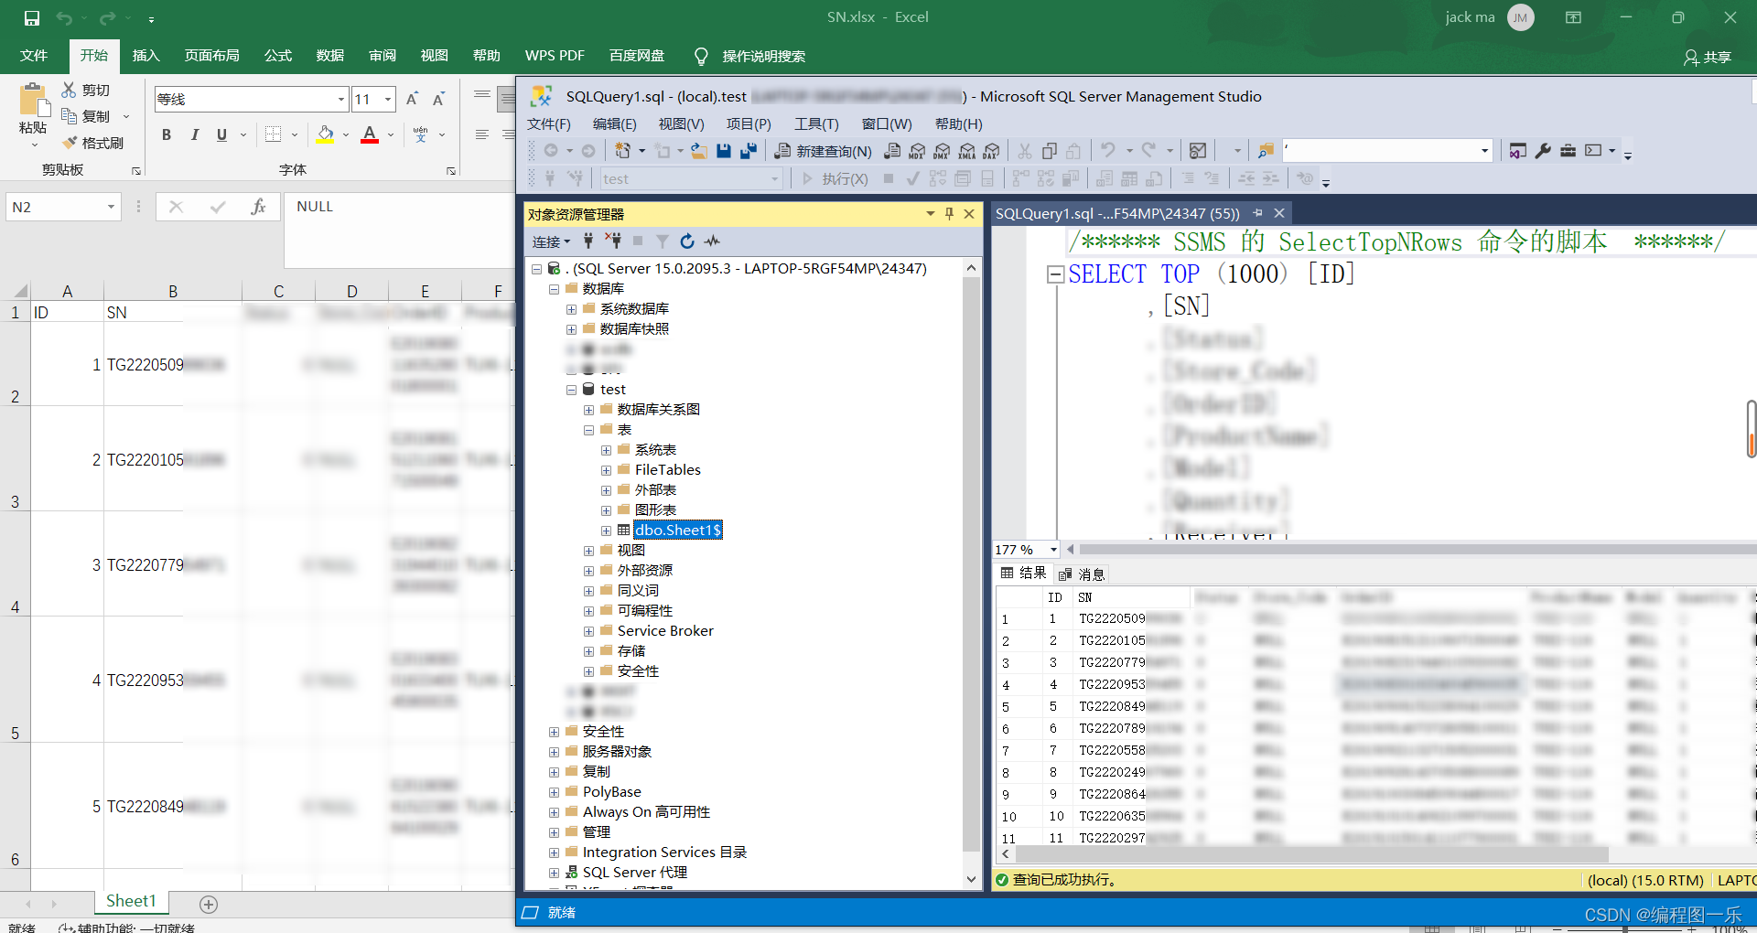The height and width of the screenshot is (933, 1757).
Task: Toggle Italic formatting in Excel
Action: (x=194, y=134)
